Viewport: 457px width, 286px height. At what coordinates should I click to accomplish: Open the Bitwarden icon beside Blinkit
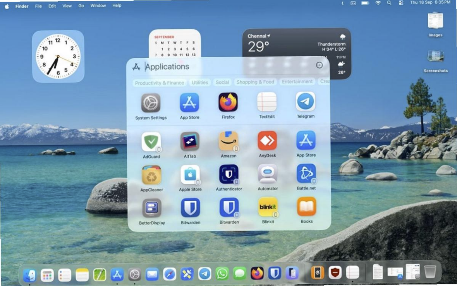[x=229, y=208]
